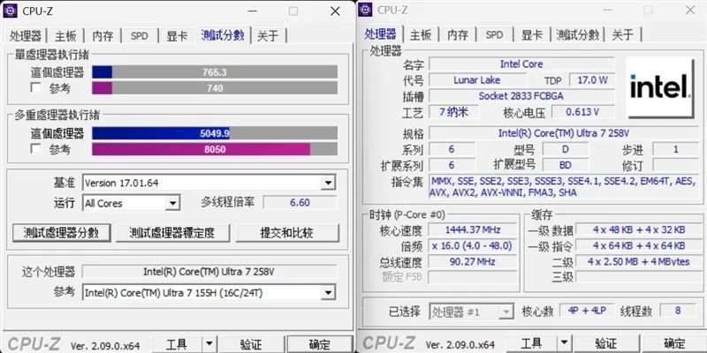Click 确定 button in left window
Viewport: 707px width, 353px height.
[319, 345]
